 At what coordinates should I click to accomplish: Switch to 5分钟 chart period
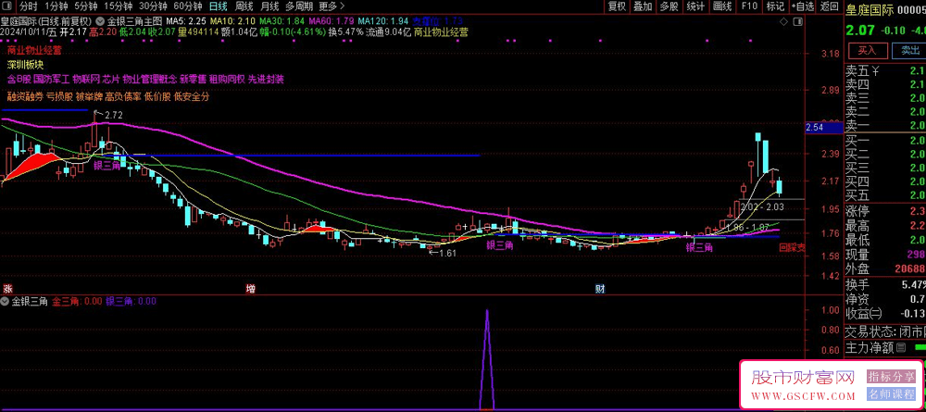pyautogui.click(x=85, y=6)
